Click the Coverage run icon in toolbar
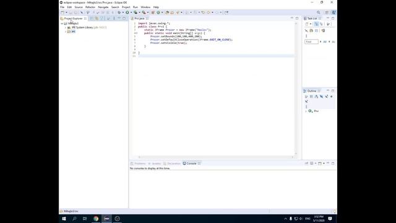 point(136,12)
